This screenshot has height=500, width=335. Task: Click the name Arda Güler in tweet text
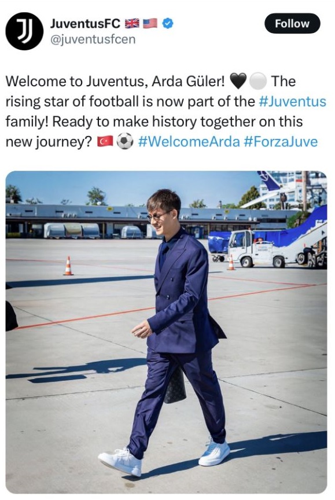click(x=189, y=82)
